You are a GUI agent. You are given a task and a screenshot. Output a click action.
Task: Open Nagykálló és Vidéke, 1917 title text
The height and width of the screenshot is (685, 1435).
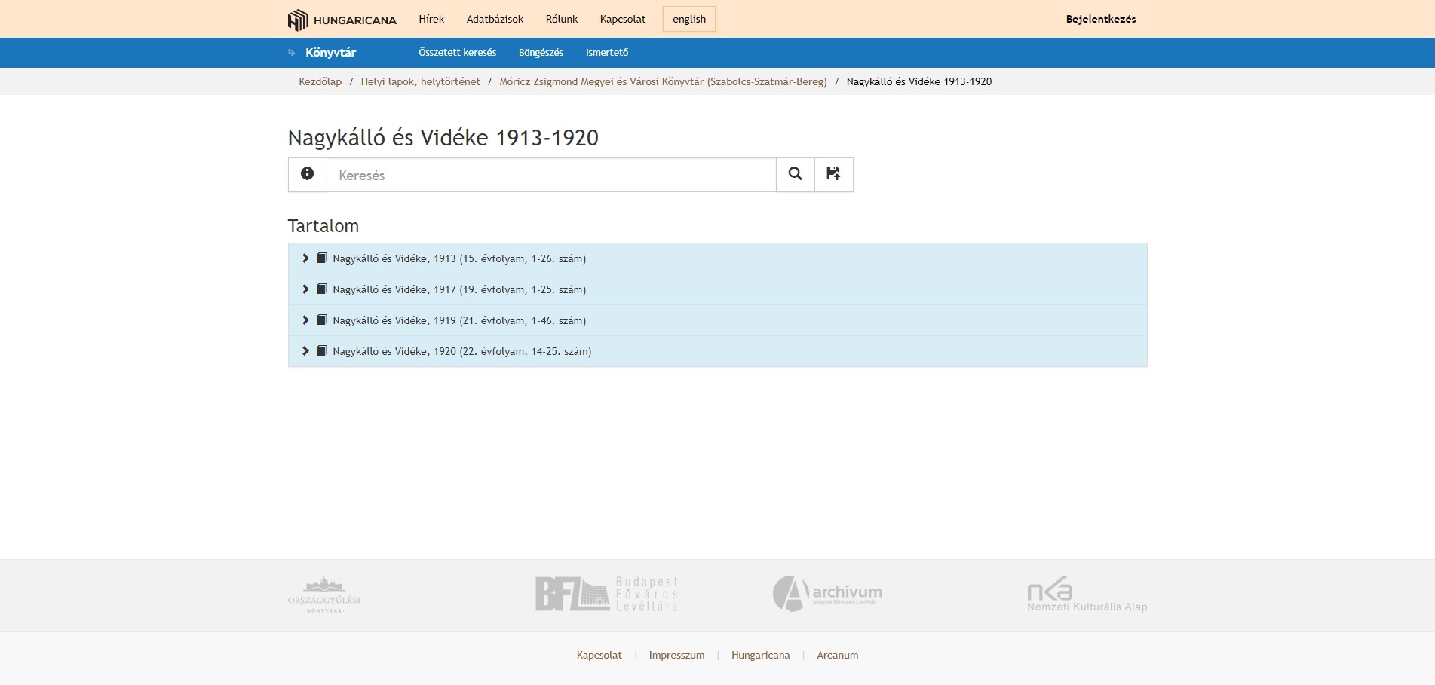(459, 289)
